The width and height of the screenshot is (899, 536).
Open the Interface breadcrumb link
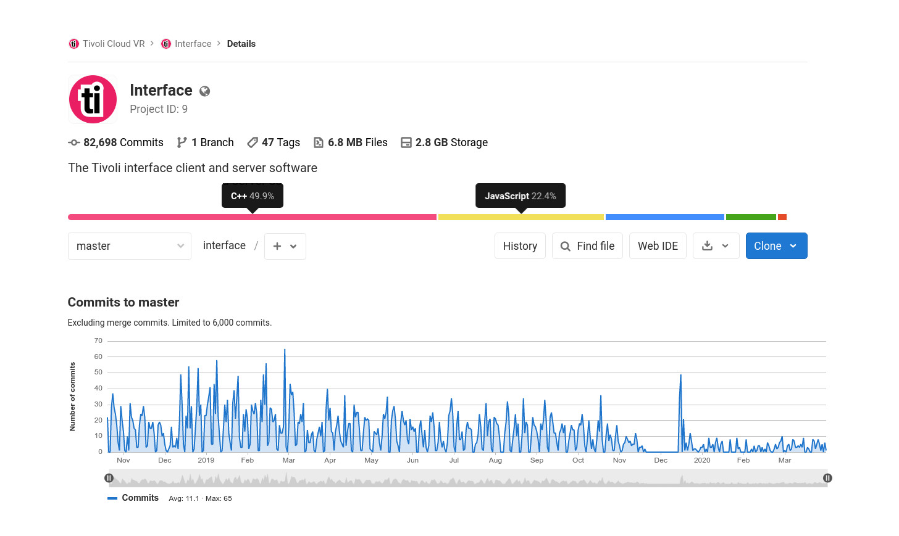pos(193,44)
